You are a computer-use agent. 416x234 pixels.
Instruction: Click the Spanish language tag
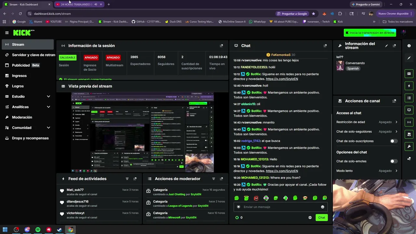(353, 69)
